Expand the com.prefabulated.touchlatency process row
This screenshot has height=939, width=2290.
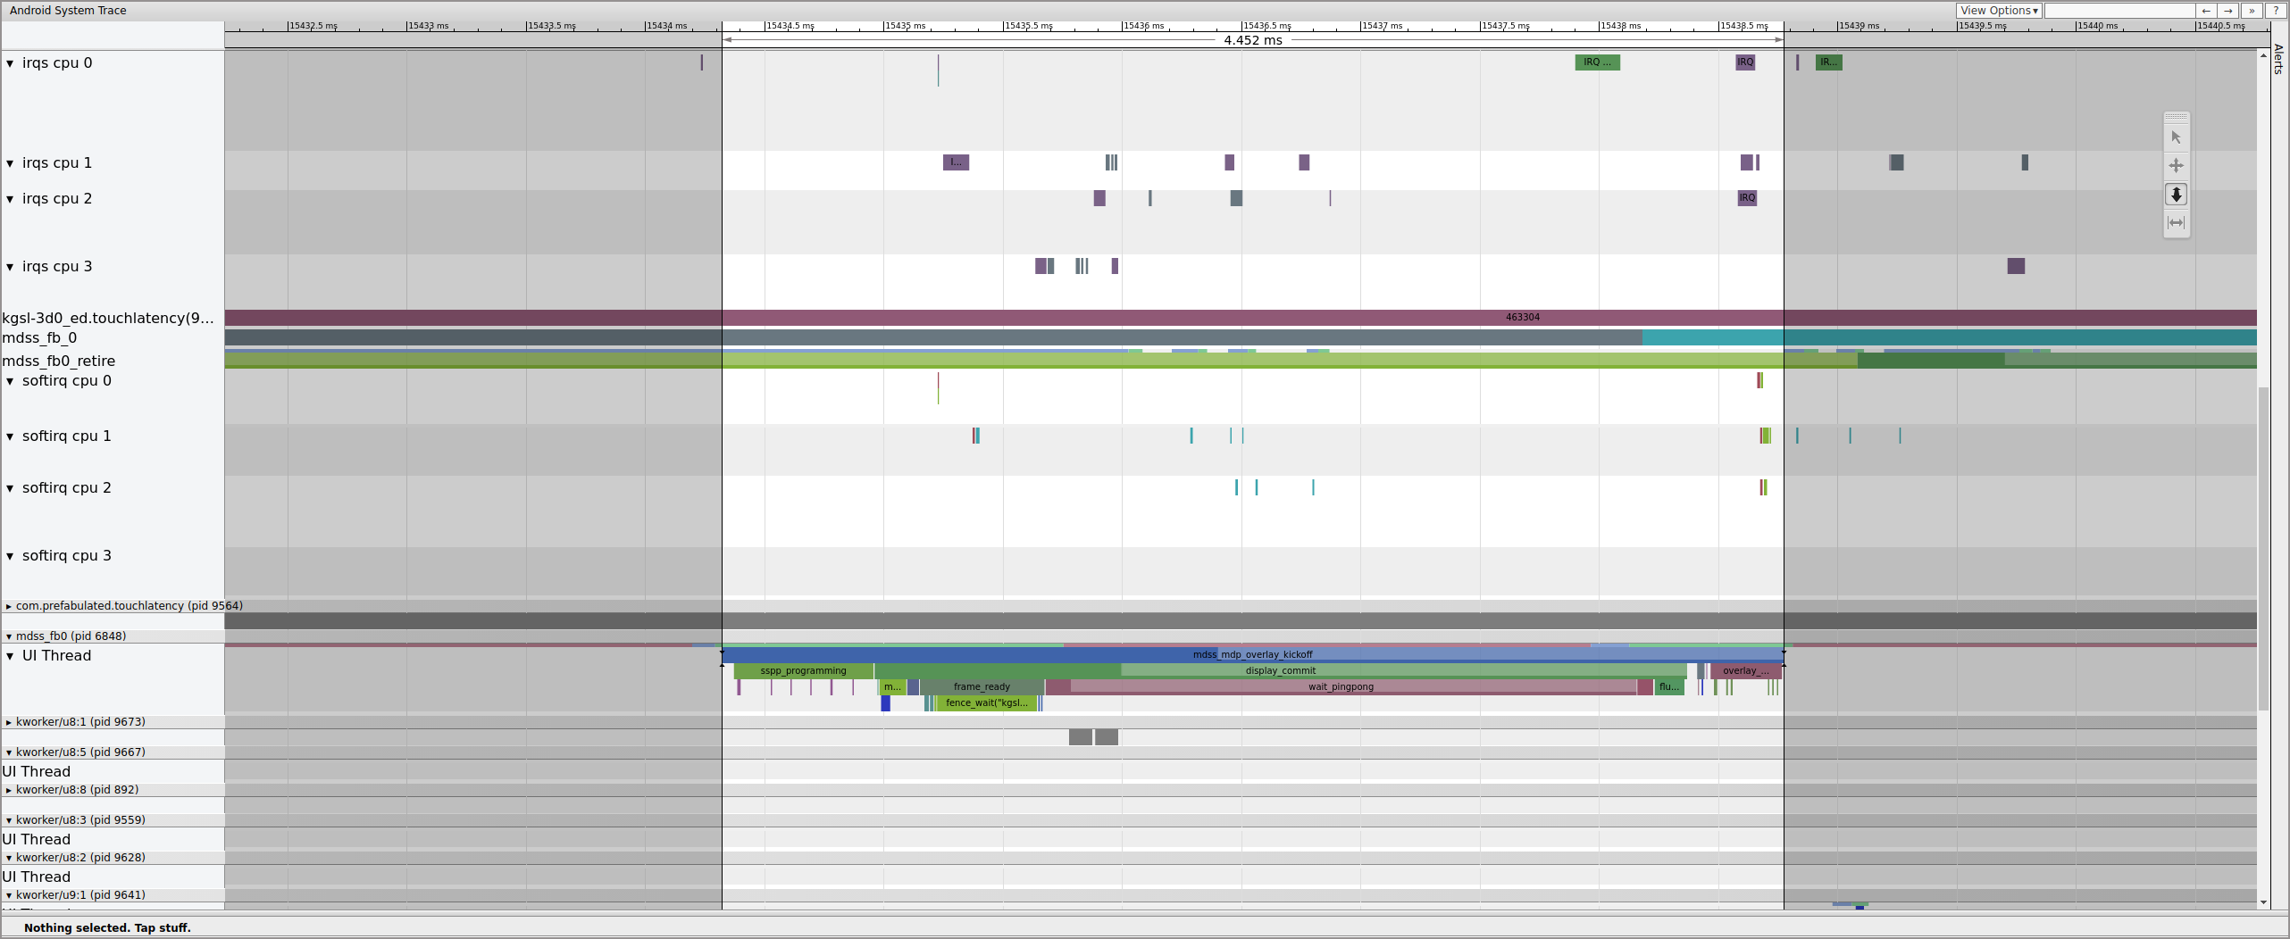click(x=7, y=605)
